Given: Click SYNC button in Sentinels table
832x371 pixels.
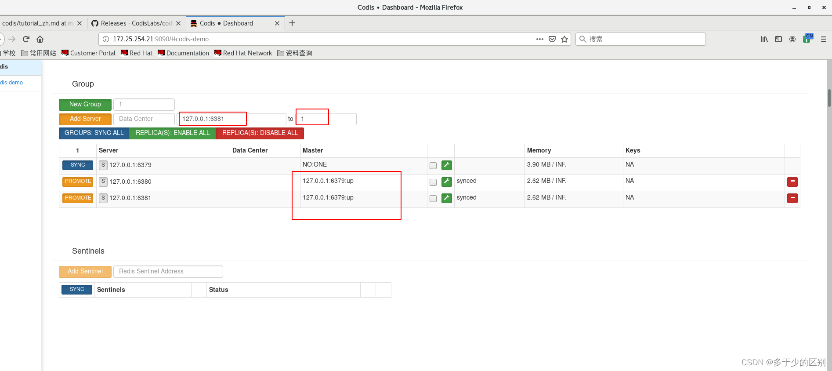Looking at the screenshot, I should [x=77, y=289].
